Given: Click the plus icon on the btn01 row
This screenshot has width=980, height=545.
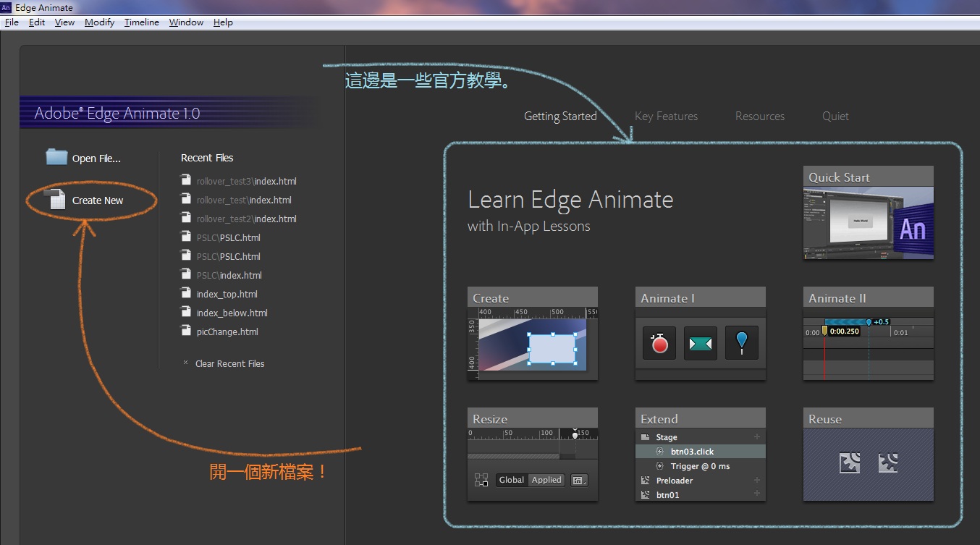Looking at the screenshot, I should pos(757,494).
